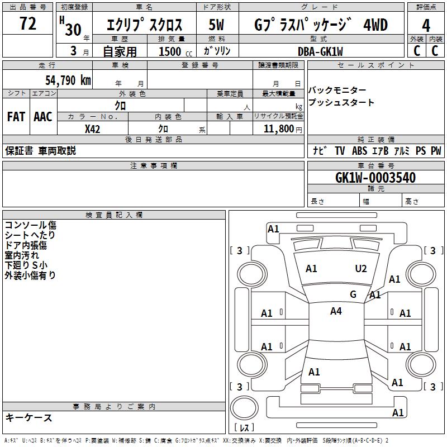Select the PS equipment entry
Viewport: 447px width, 447px height.
(x=421, y=150)
